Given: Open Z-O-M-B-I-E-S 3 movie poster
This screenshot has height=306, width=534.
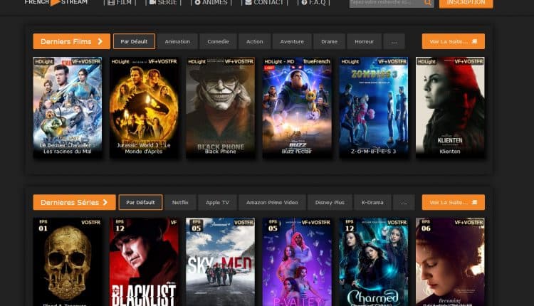Looking at the screenshot, I should point(374,107).
